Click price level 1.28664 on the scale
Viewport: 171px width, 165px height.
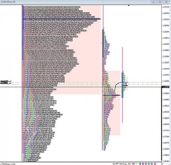(166, 118)
